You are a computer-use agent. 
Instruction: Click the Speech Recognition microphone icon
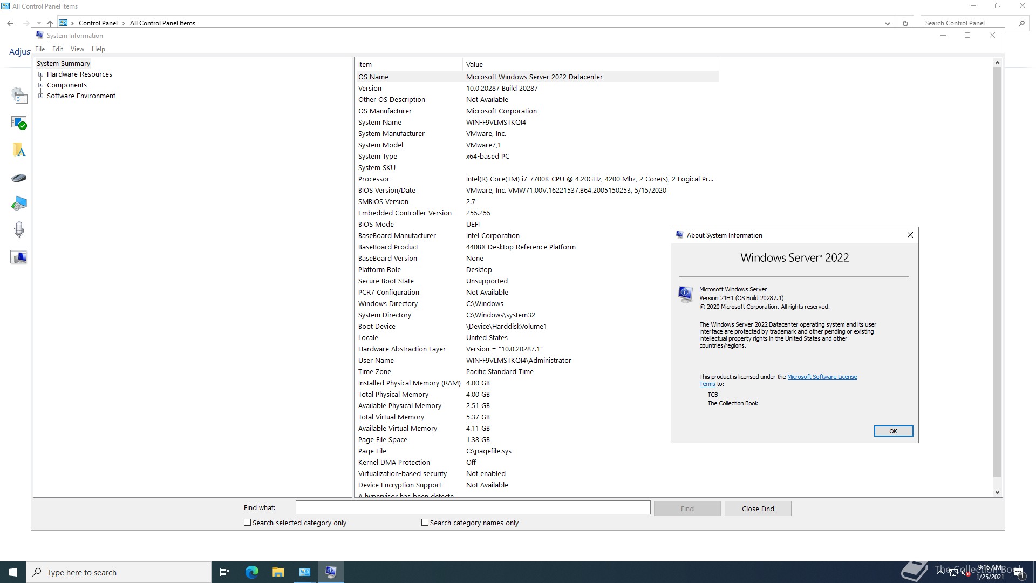(x=19, y=230)
